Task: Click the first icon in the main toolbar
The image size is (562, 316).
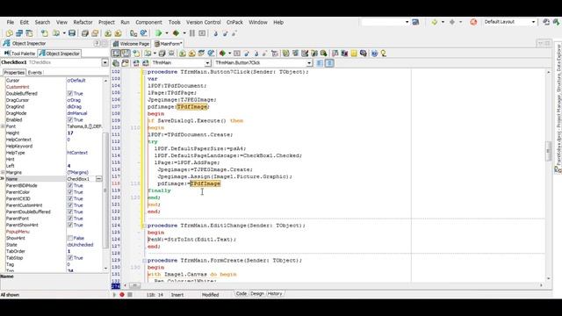Action: pyautogui.click(x=10, y=33)
